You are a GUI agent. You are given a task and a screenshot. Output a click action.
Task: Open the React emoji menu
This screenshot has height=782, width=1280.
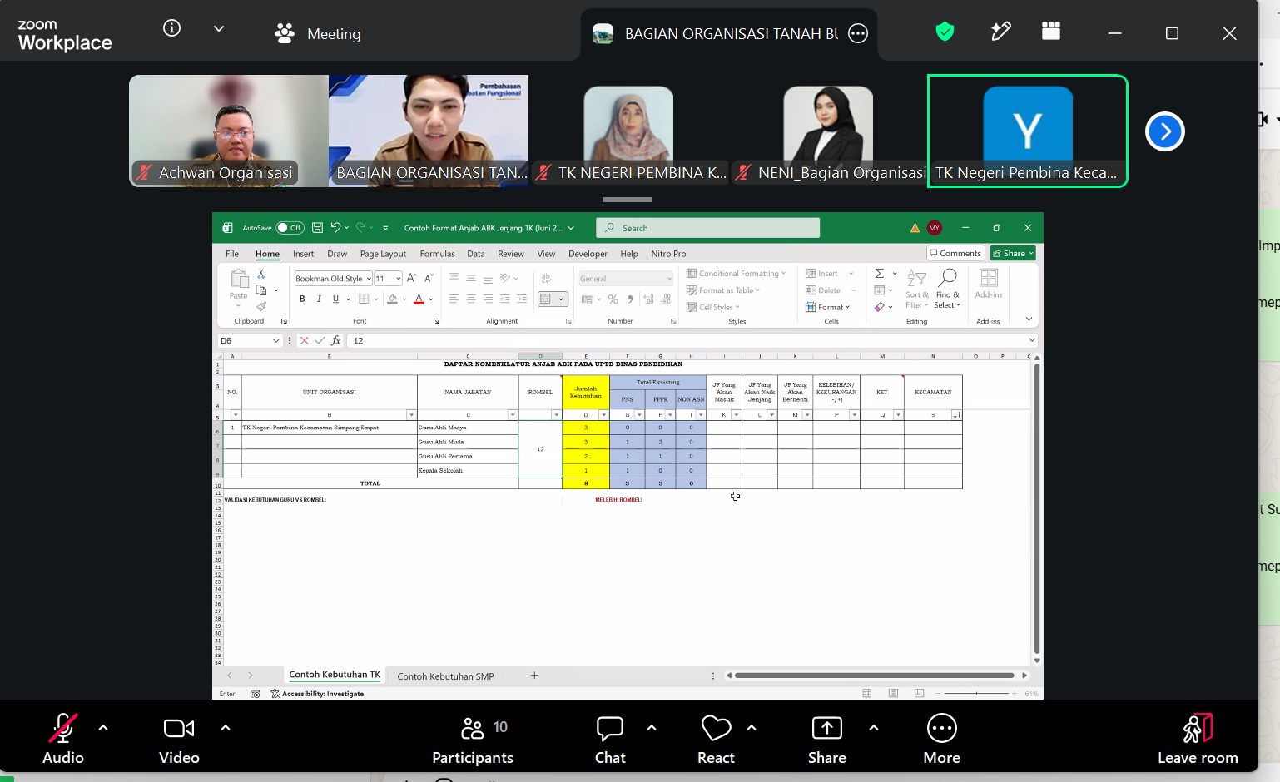click(x=716, y=739)
